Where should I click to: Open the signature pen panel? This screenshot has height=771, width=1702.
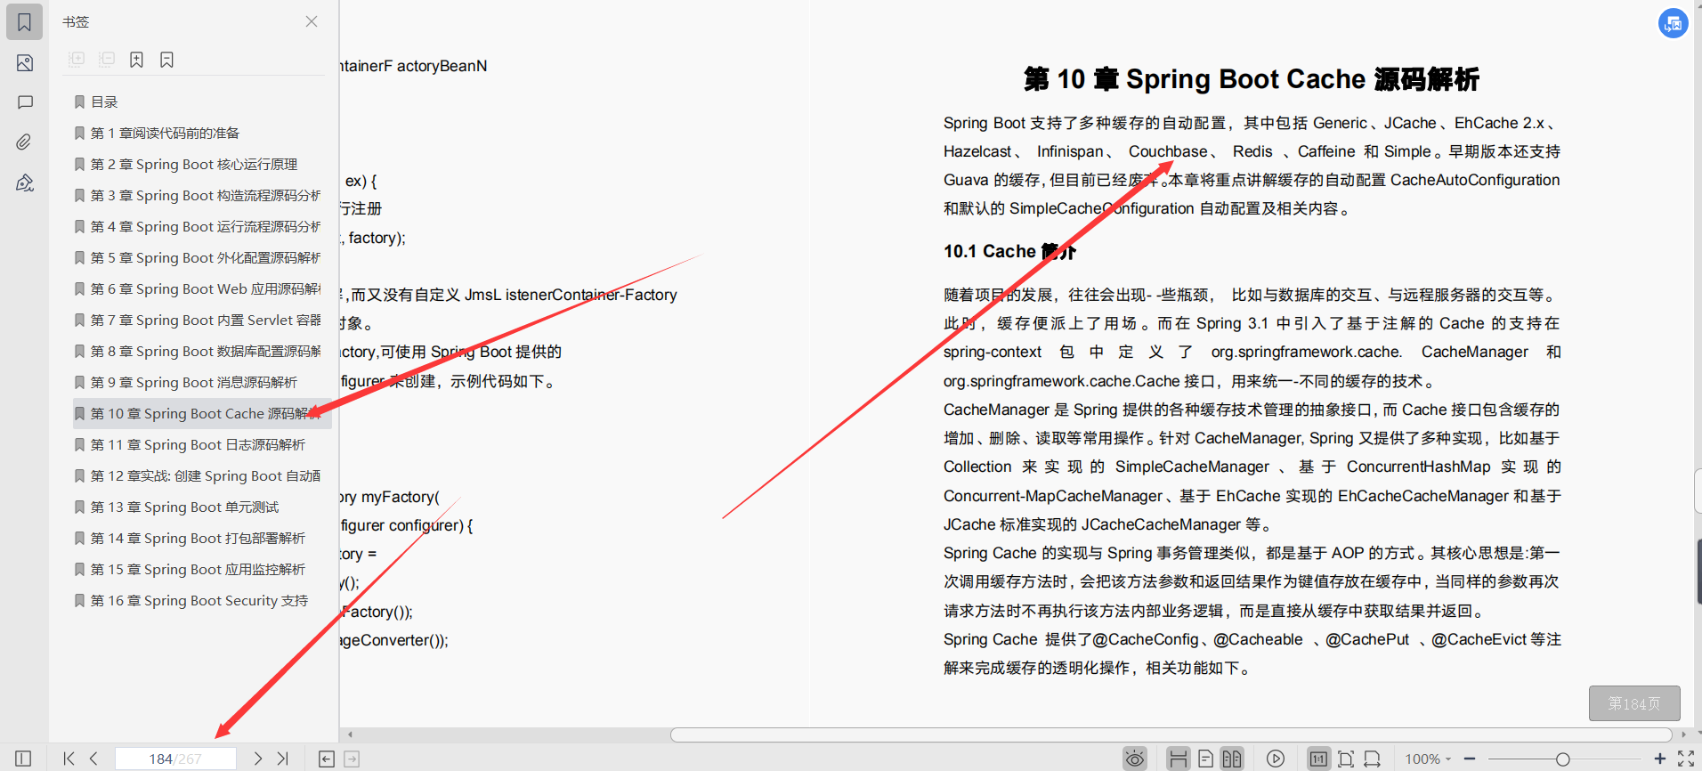pos(25,183)
